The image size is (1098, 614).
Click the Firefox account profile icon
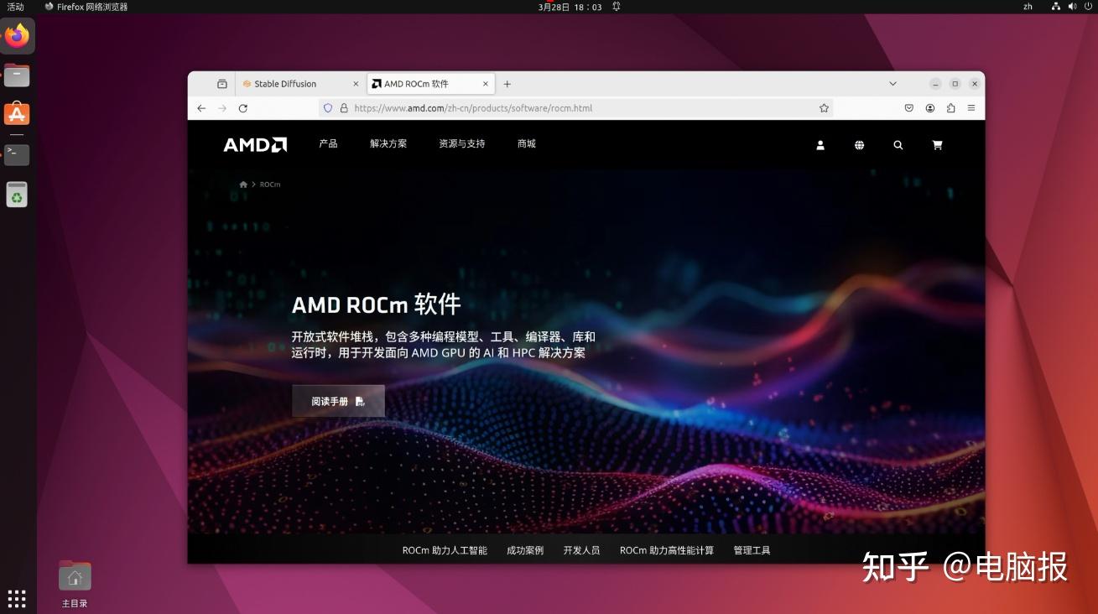coord(929,107)
